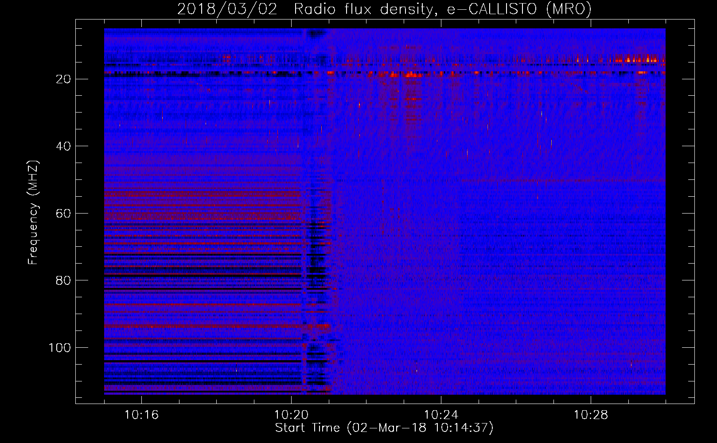Image resolution: width=717 pixels, height=443 pixels.
Task: Click the '20' frequency tick label
Action: click(x=63, y=79)
